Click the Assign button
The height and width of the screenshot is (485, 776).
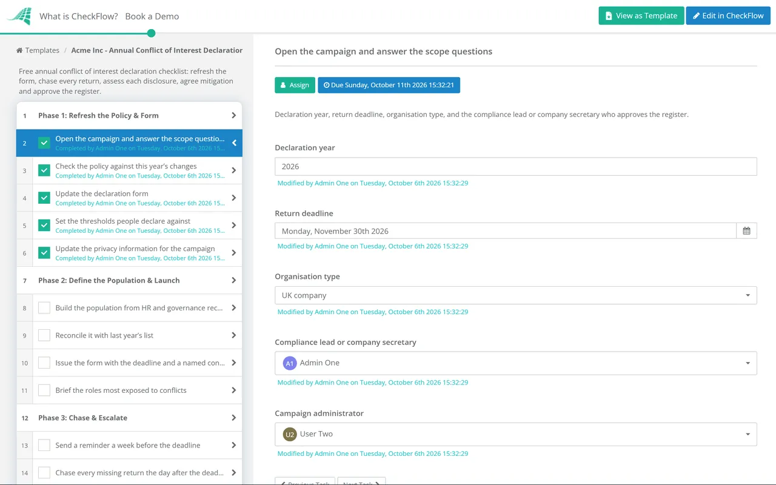tap(295, 85)
